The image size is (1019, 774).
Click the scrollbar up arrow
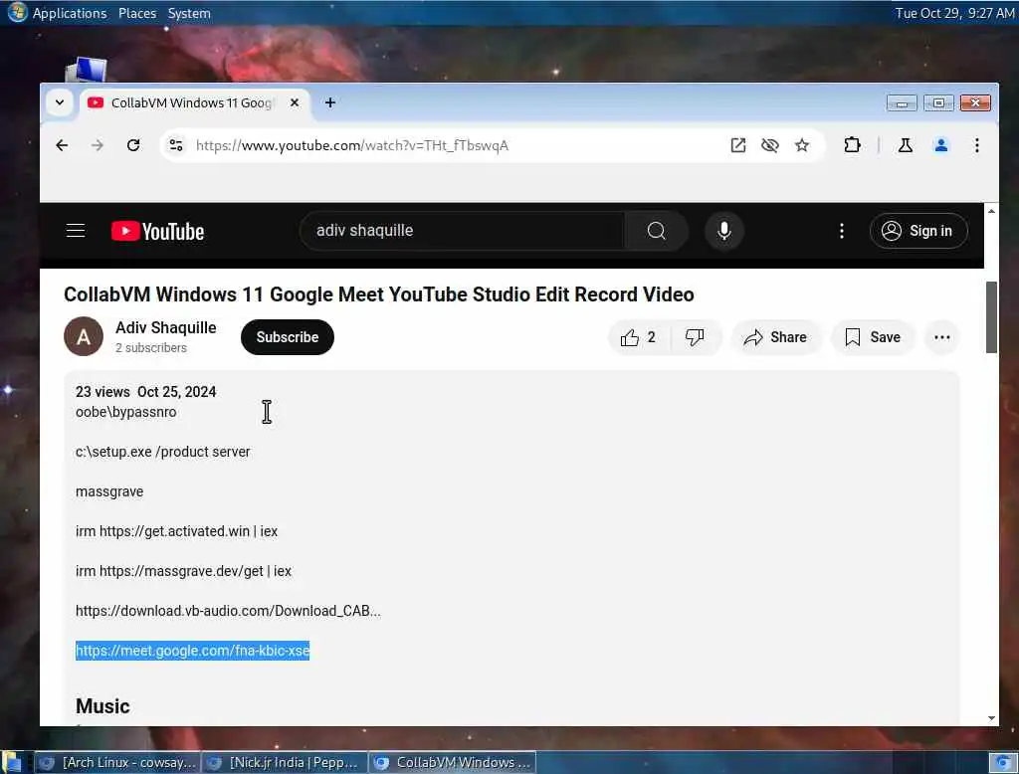pos(991,211)
